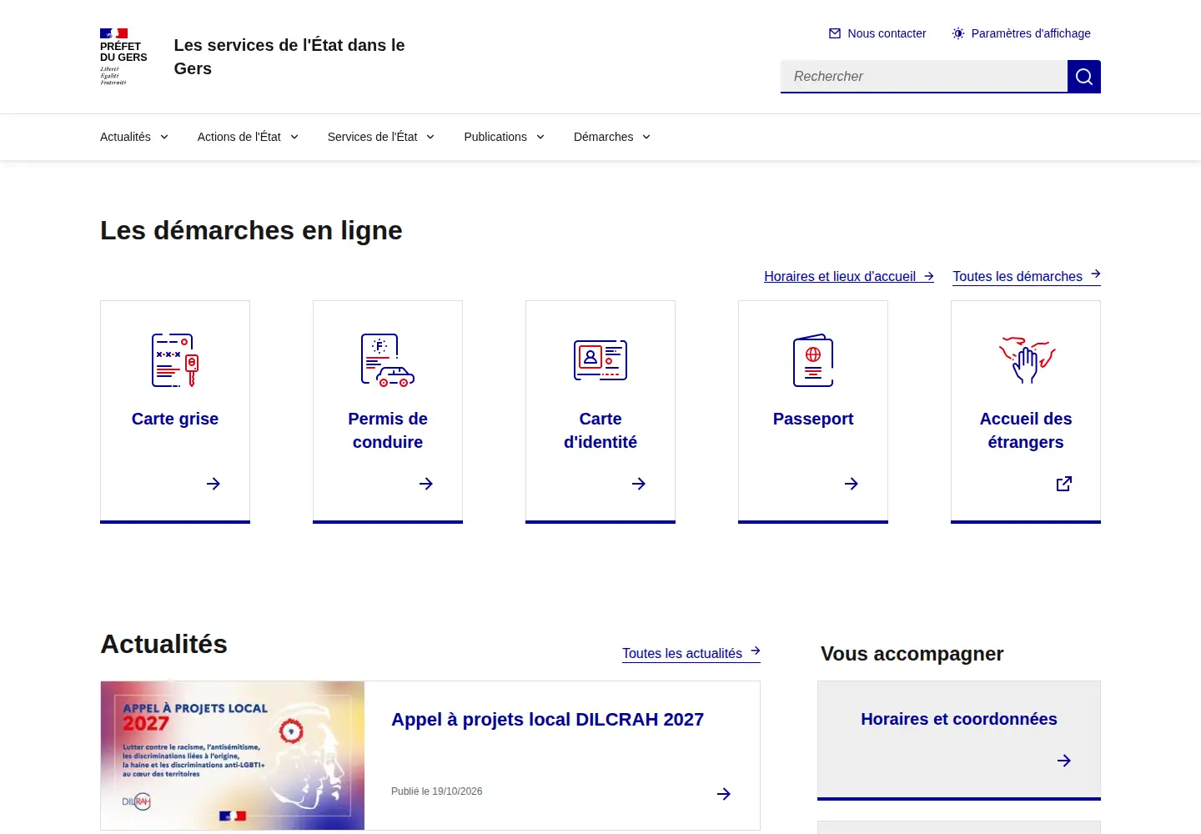
Task: Open the Carte grise title link
Action: tap(175, 419)
